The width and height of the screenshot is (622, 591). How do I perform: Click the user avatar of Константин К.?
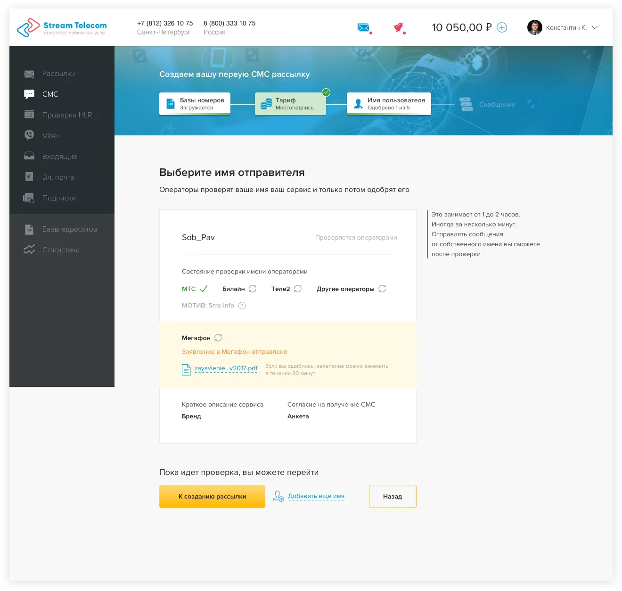click(535, 27)
